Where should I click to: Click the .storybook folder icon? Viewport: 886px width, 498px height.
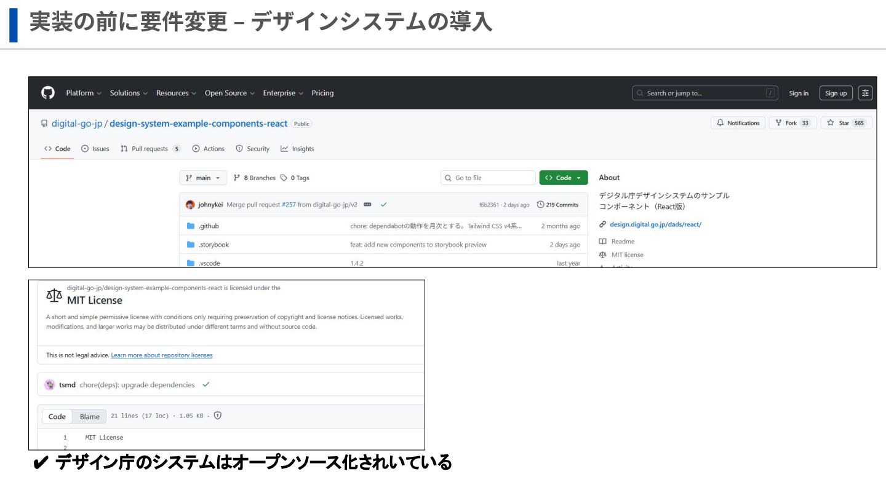[191, 245]
